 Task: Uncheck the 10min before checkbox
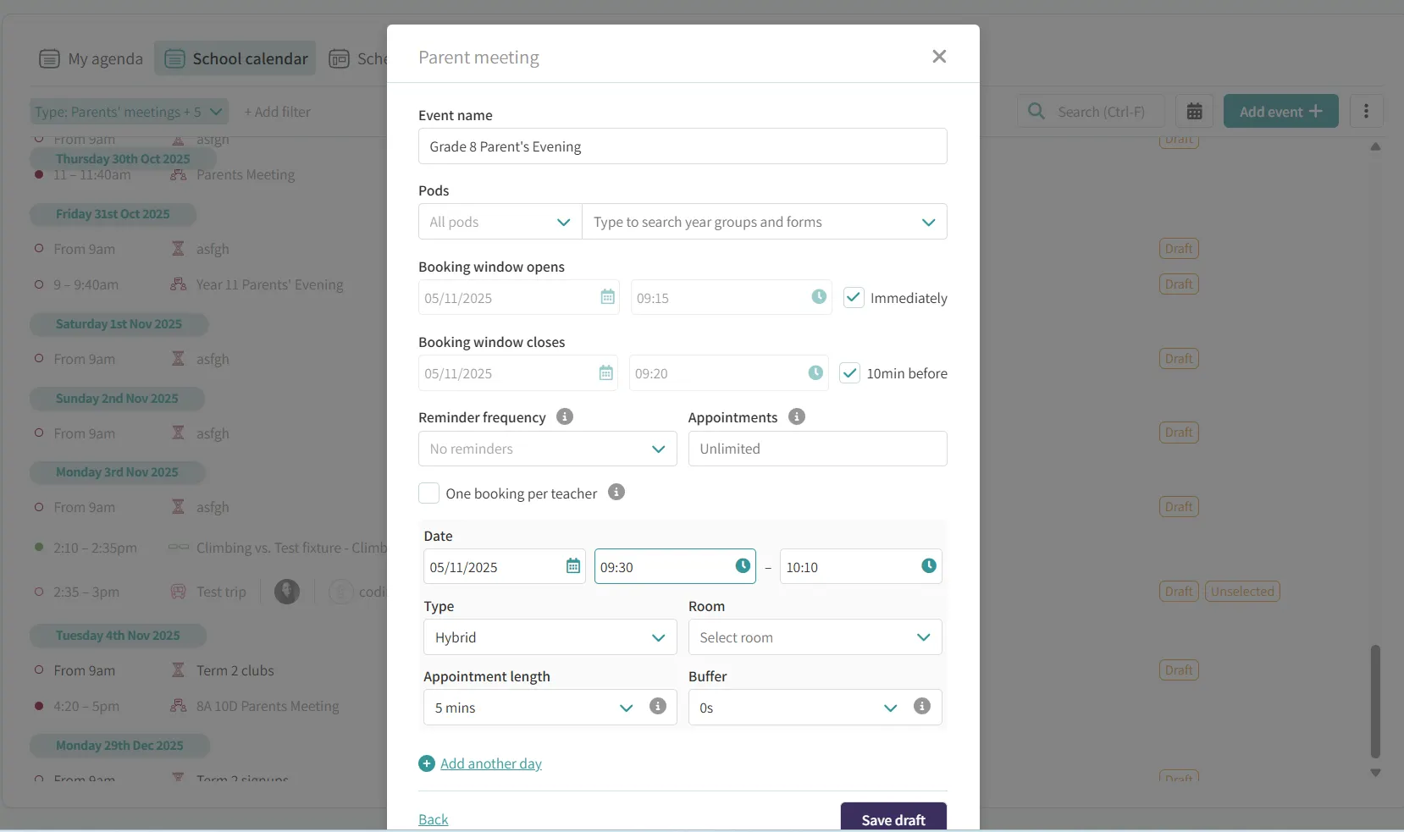pos(849,373)
